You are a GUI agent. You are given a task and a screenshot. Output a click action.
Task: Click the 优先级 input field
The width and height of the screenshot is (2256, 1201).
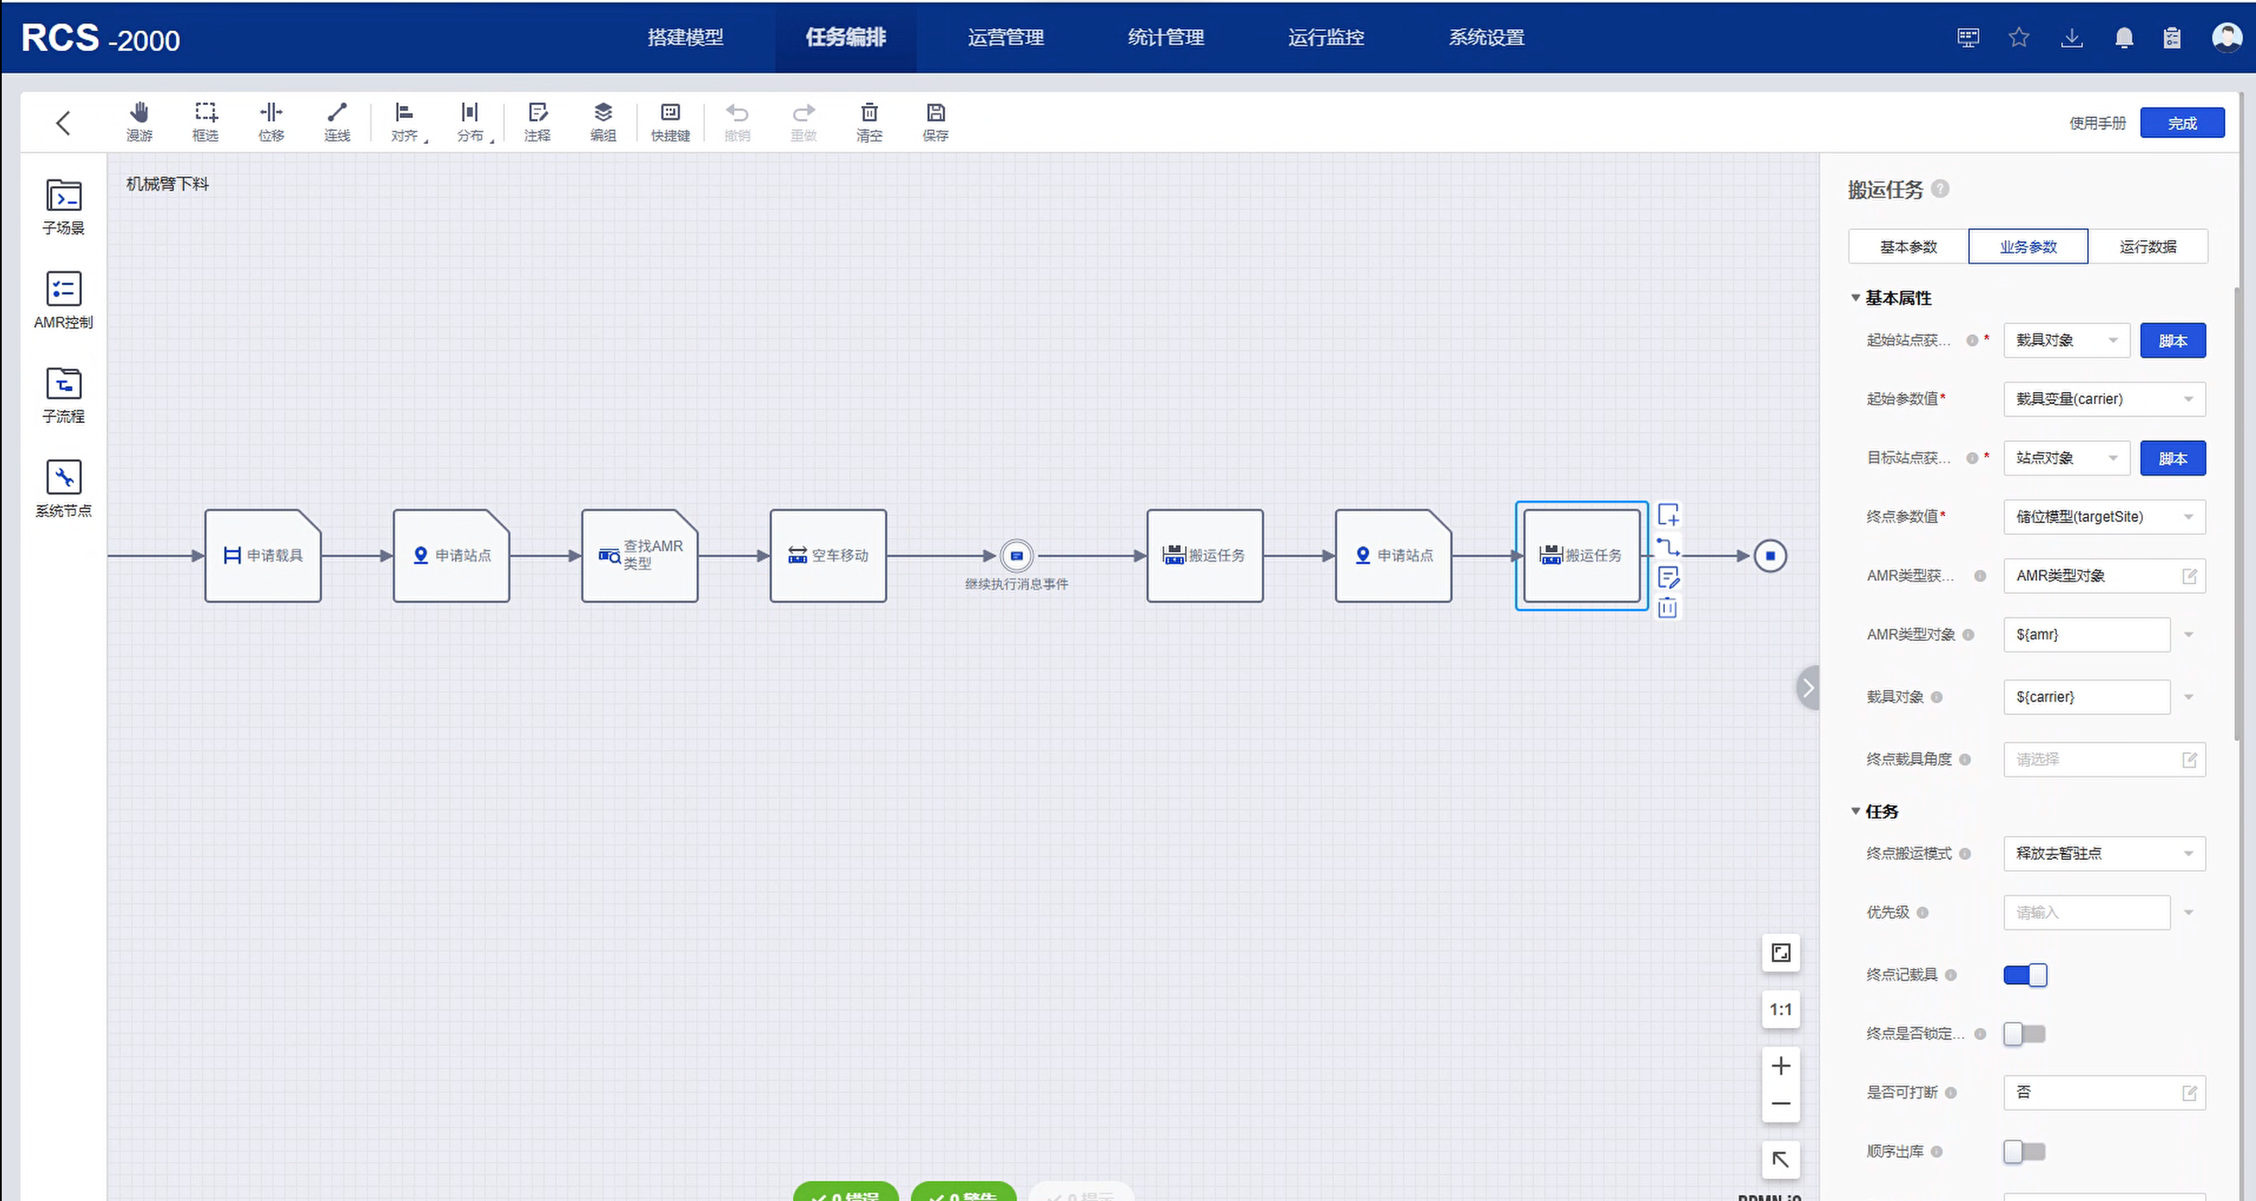(2087, 912)
